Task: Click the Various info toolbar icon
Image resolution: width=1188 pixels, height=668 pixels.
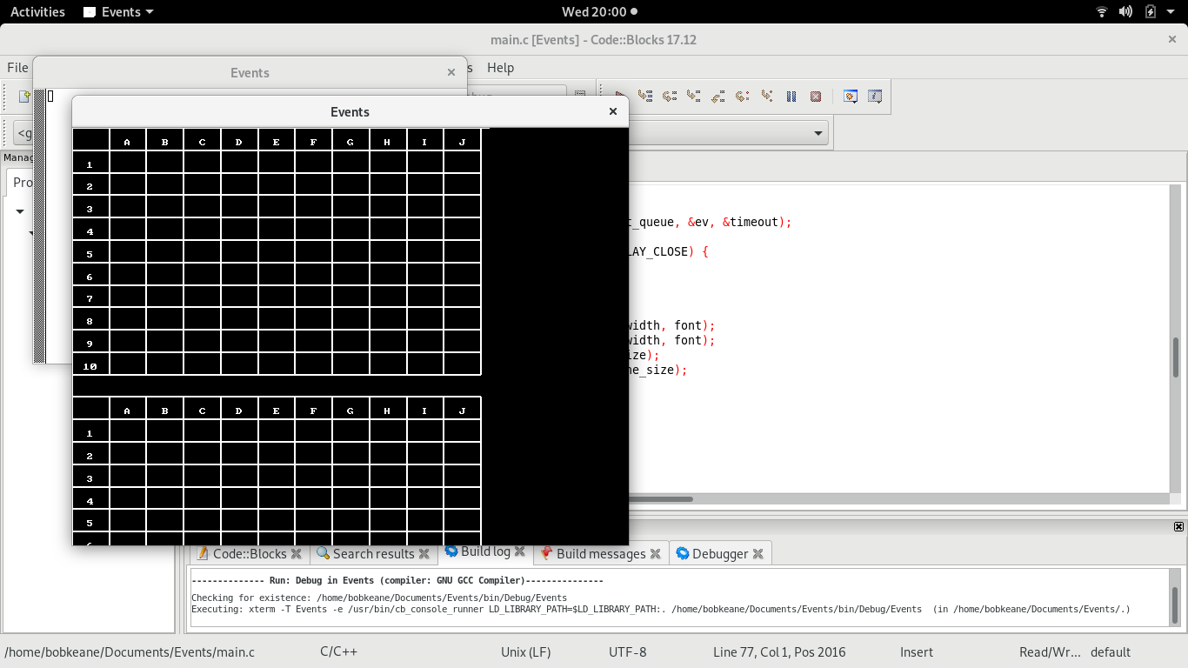Action: click(x=875, y=97)
